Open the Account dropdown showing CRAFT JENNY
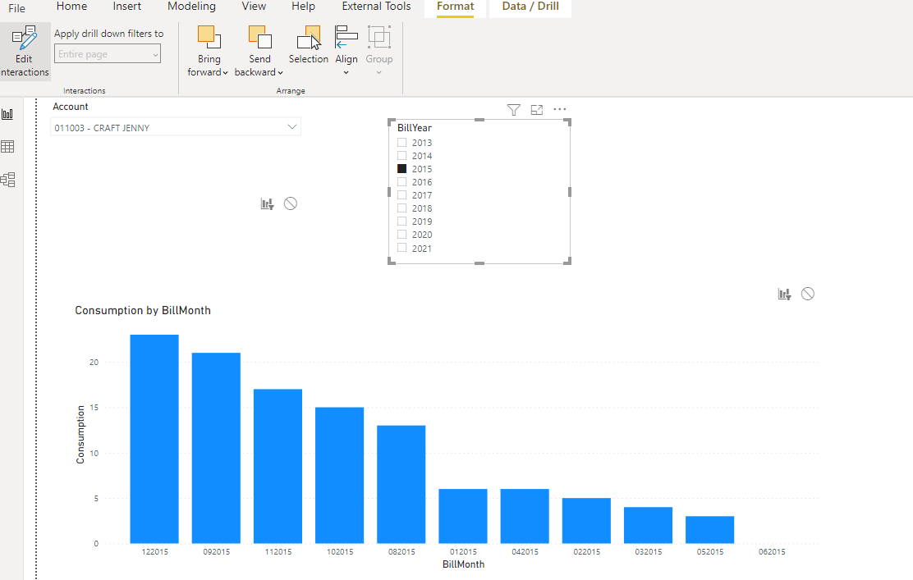This screenshot has height=580, width=913. coord(176,127)
